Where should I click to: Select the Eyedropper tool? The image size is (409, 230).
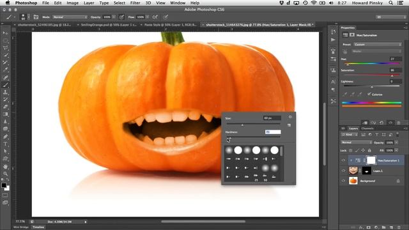click(x=6, y=70)
